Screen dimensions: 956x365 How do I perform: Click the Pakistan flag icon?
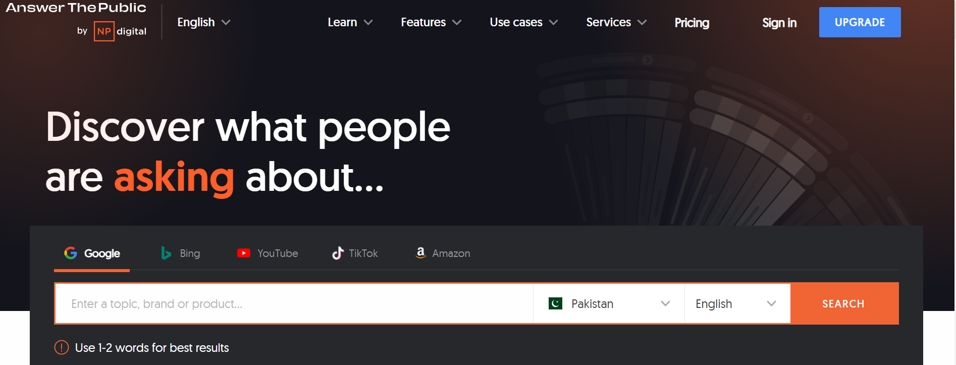pos(555,303)
